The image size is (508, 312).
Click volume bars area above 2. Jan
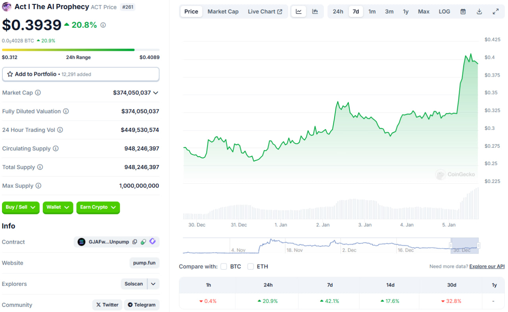coord(323,212)
